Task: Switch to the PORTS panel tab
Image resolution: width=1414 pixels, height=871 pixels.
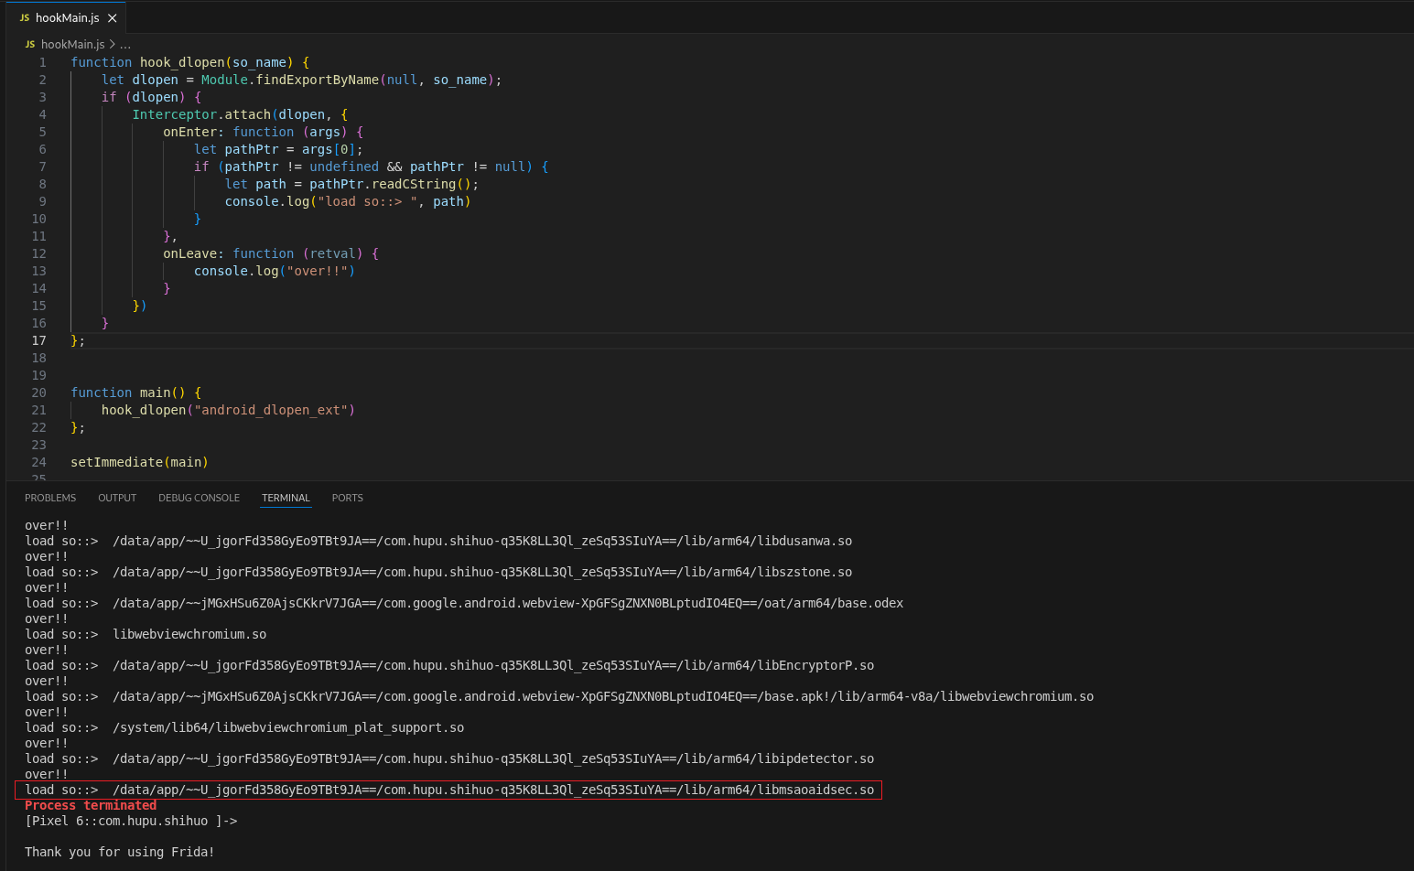Action: pyautogui.click(x=347, y=498)
